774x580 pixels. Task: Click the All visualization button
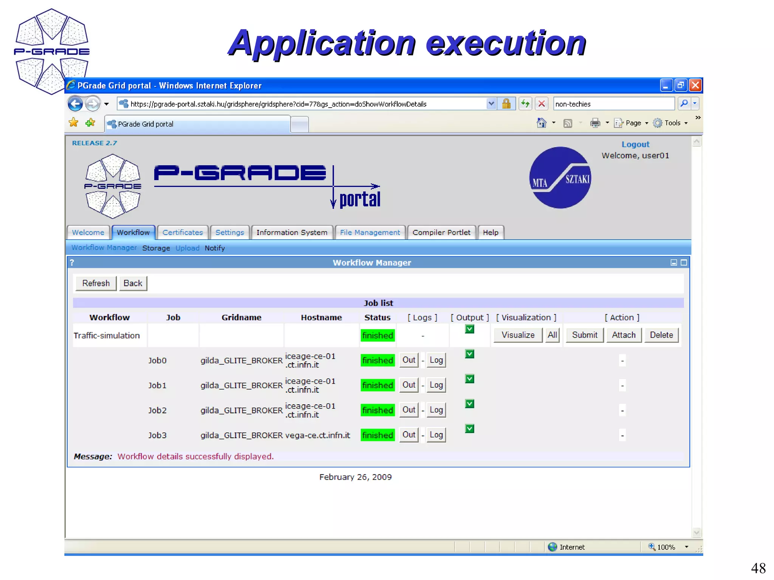click(553, 335)
